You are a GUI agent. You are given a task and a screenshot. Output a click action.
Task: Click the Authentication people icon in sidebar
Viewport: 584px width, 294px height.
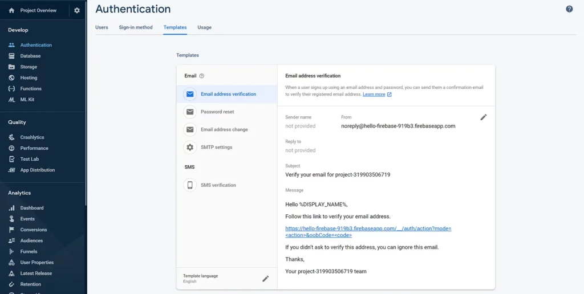click(11, 45)
